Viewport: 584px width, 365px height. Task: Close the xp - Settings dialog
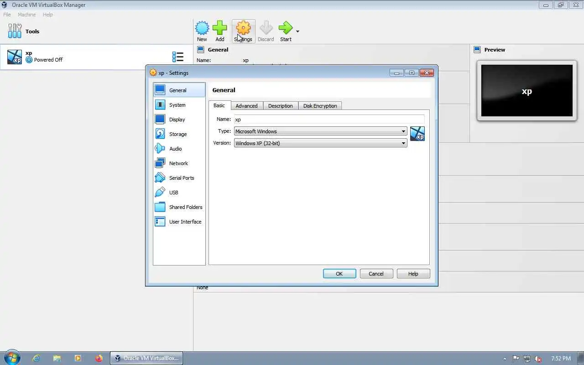(x=427, y=73)
